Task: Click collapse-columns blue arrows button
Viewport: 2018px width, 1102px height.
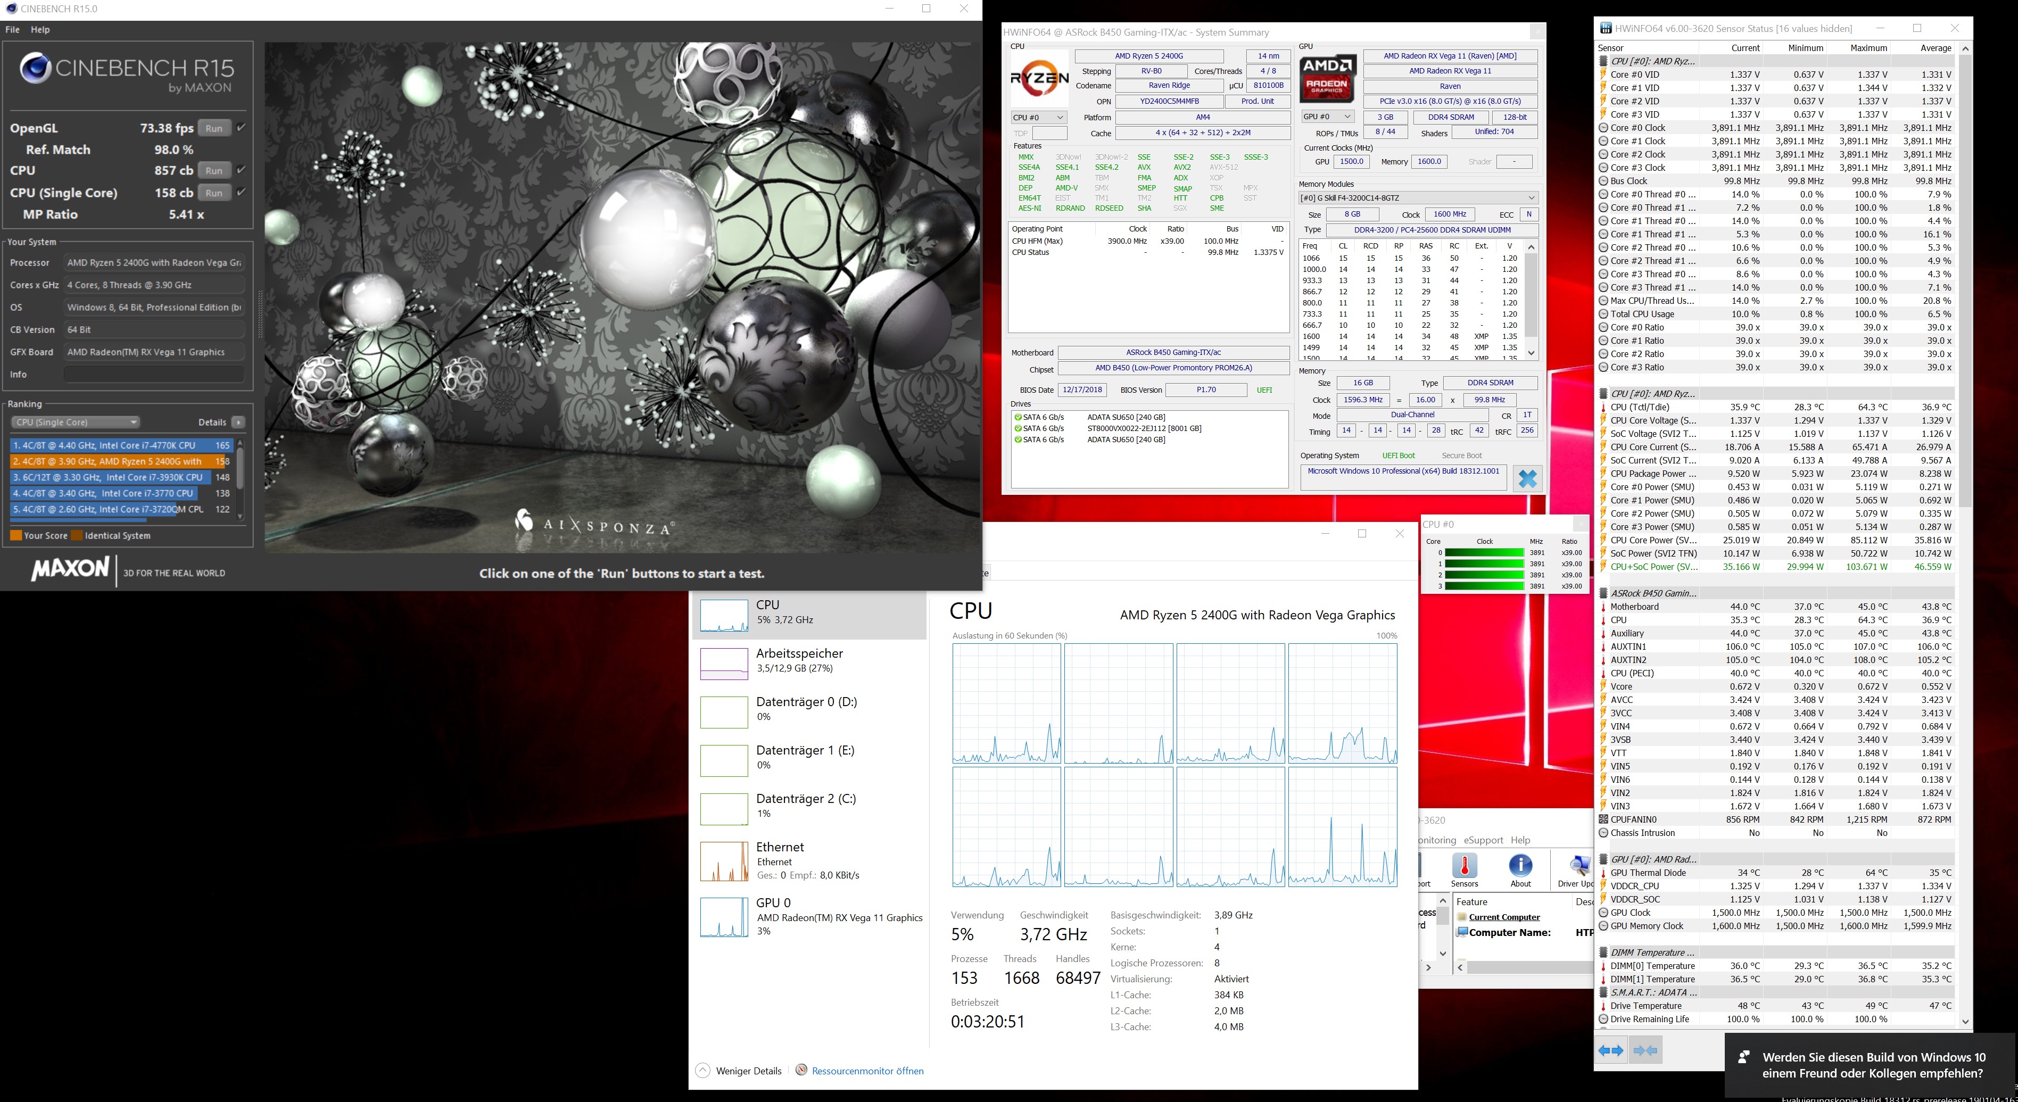Action: click(1646, 1050)
